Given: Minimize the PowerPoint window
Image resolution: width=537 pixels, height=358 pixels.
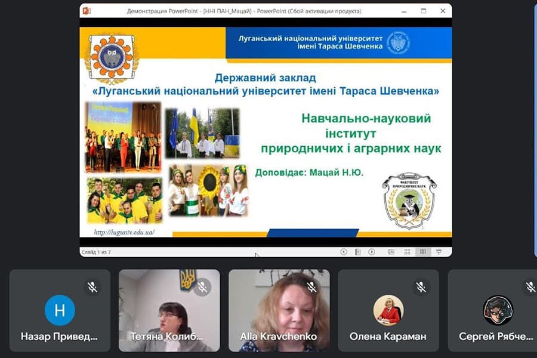Looking at the screenshot, I should 404,11.
